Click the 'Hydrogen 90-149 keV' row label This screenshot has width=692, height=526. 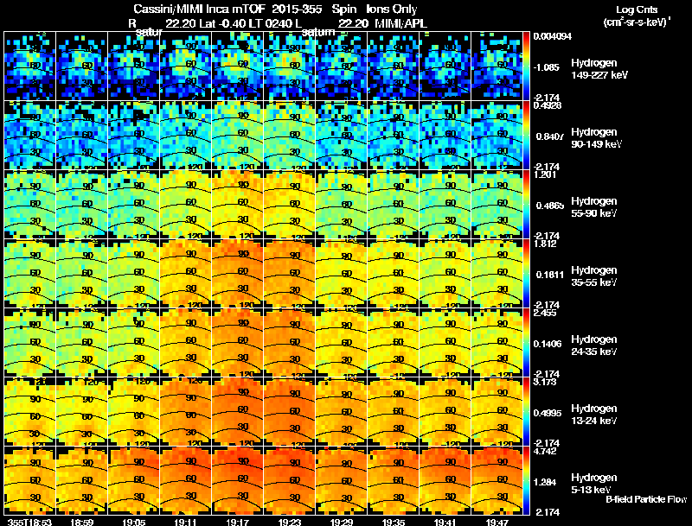point(596,138)
